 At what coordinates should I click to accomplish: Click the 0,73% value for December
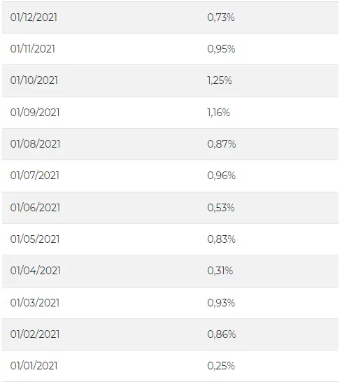[221, 17]
